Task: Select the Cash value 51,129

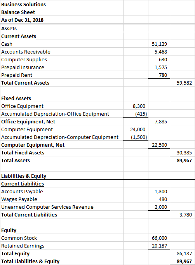Action: (159, 44)
